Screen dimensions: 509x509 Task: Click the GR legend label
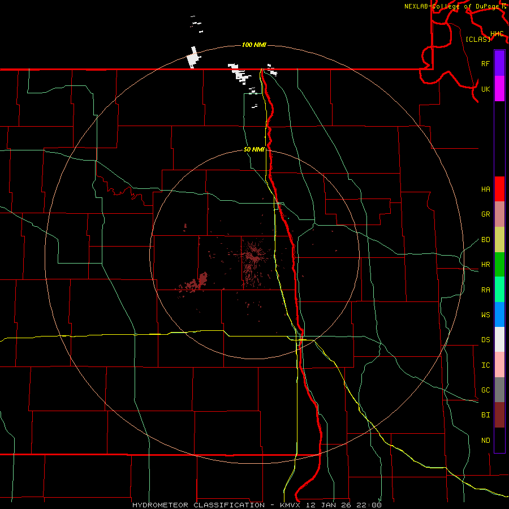tap(485, 214)
